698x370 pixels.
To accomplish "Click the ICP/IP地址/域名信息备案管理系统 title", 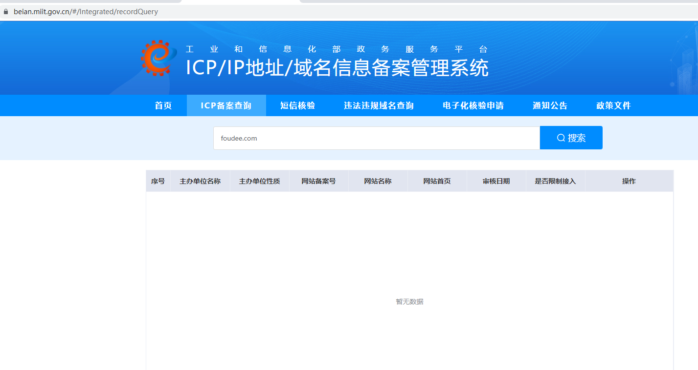I will pyautogui.click(x=337, y=68).
